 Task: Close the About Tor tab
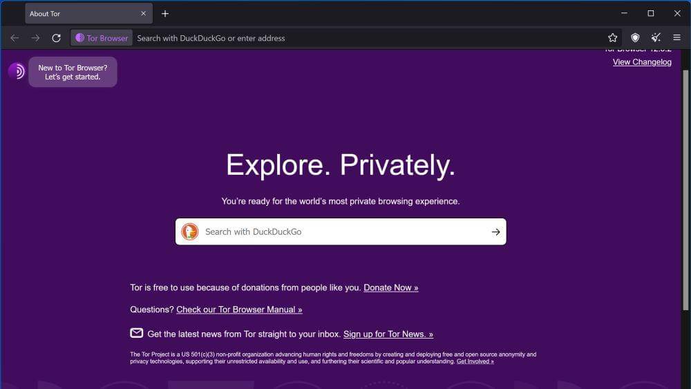coord(143,14)
